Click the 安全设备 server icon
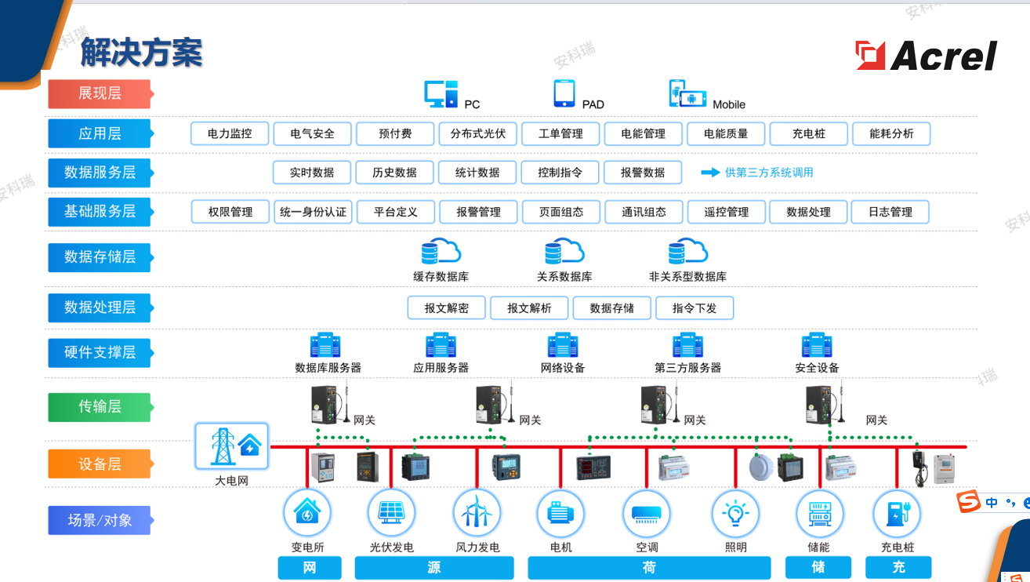Screen dimensions: 1030x582 (x=817, y=346)
